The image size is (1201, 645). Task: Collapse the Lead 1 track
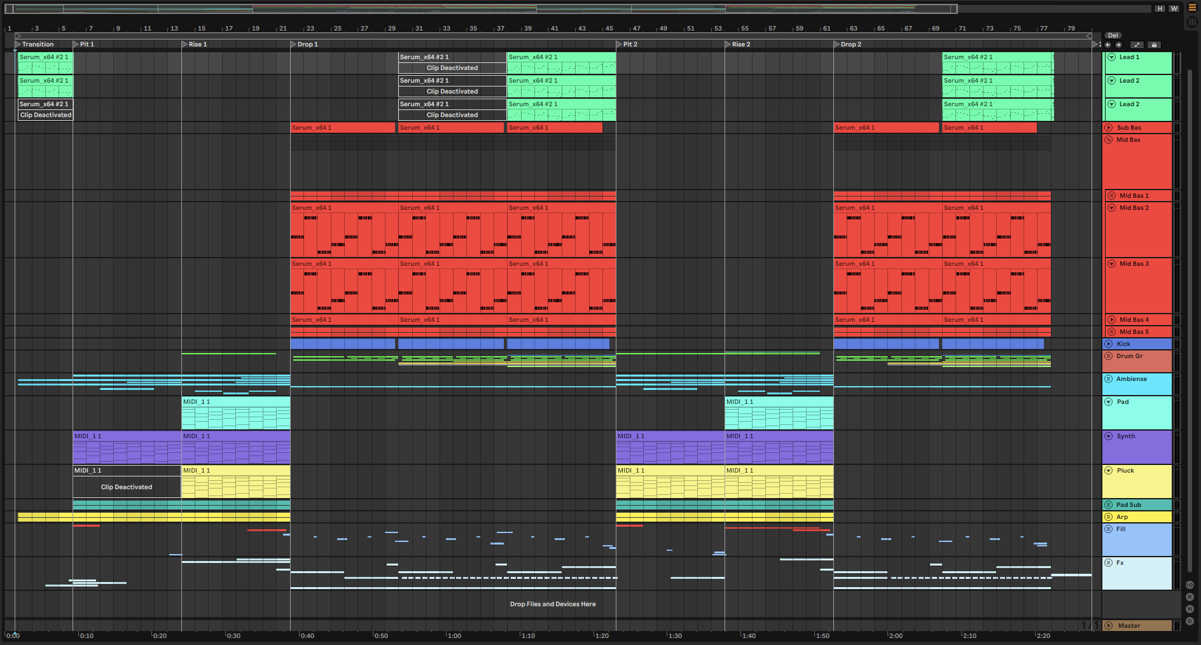[1112, 57]
